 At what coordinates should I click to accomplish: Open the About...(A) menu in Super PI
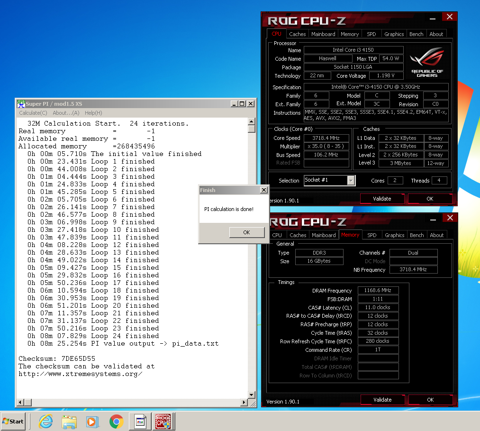(x=66, y=113)
